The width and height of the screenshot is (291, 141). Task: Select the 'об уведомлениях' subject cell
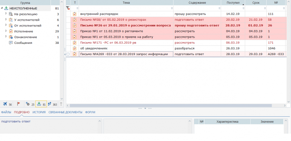[126, 48]
